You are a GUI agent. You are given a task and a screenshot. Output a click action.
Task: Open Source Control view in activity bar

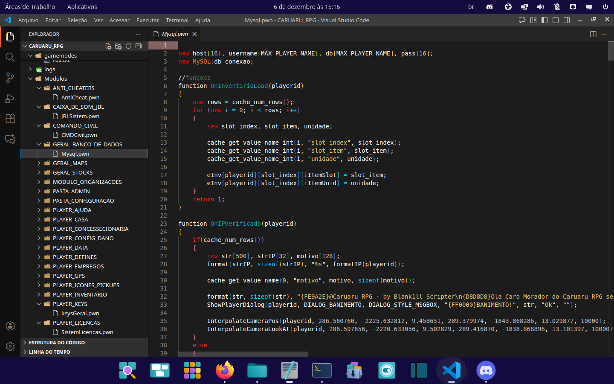coord(10,78)
